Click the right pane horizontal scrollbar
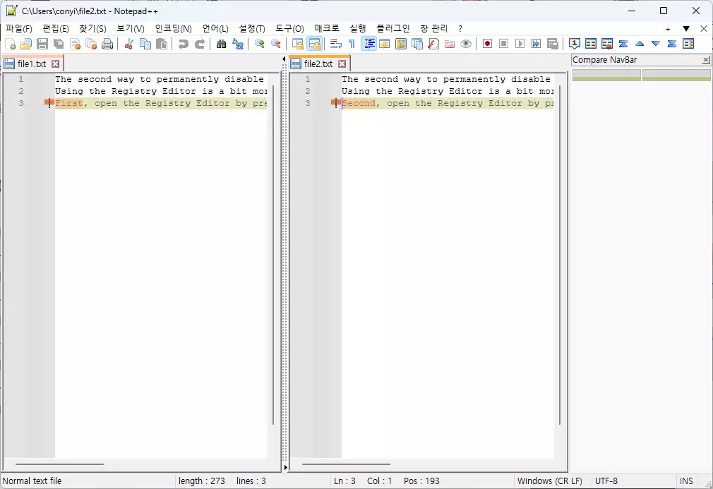Viewport: 713px width, 489px height. [346, 464]
